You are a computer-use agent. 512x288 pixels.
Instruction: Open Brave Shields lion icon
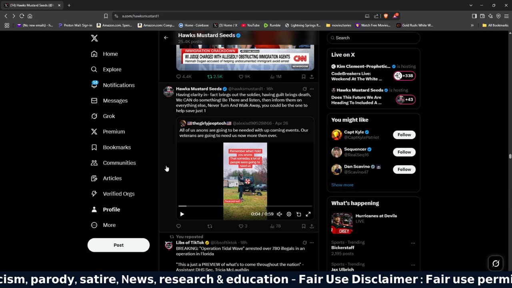point(386,16)
